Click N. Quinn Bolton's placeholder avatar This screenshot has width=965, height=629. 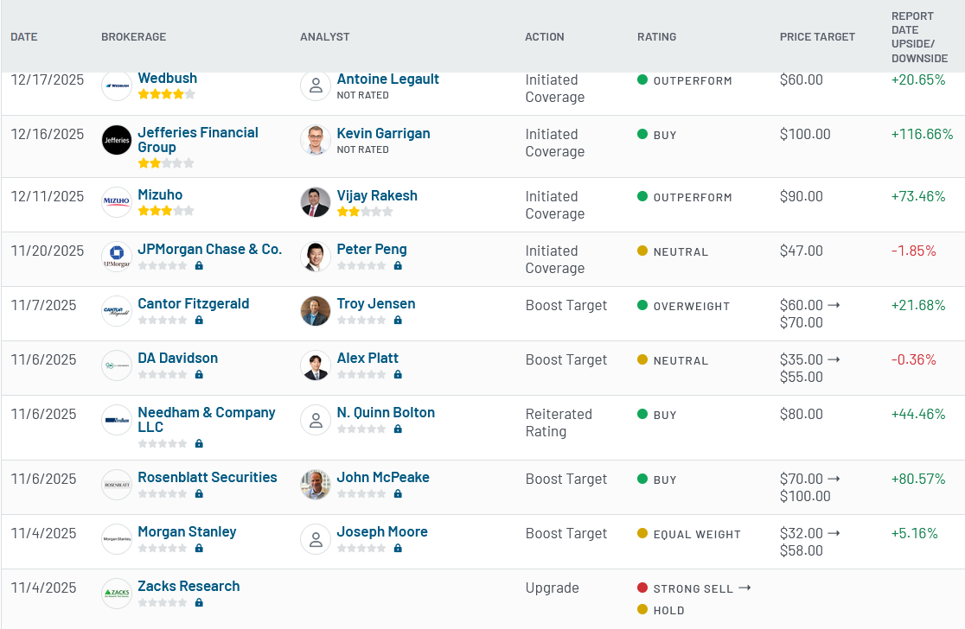[x=316, y=420]
